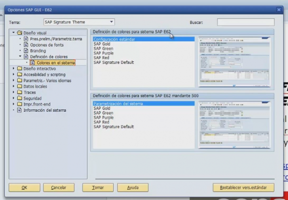Expand the Diseño interactivo folder
This screenshot has width=288, height=200.
pos(13,69)
